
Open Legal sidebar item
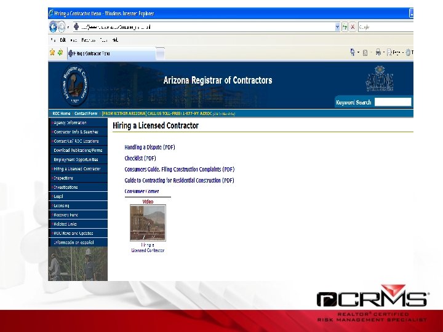(x=79, y=197)
